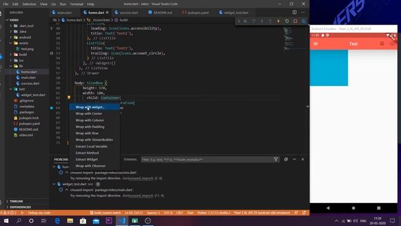This screenshot has height=226, width=401.
Task: Click the status bar feedback icon
Action: (296, 213)
